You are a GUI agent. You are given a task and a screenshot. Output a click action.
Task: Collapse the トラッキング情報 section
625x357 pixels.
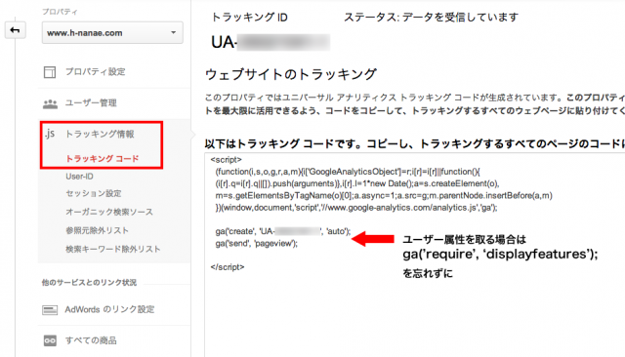[x=100, y=134]
